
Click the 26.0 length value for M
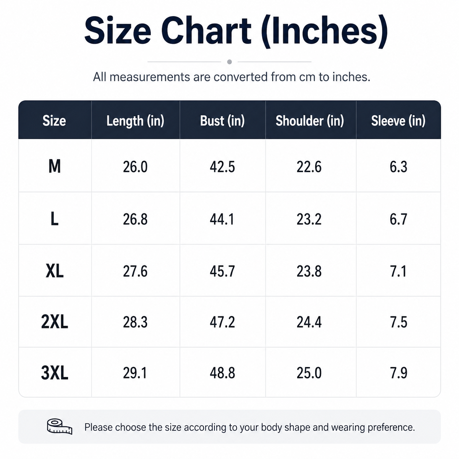point(135,167)
